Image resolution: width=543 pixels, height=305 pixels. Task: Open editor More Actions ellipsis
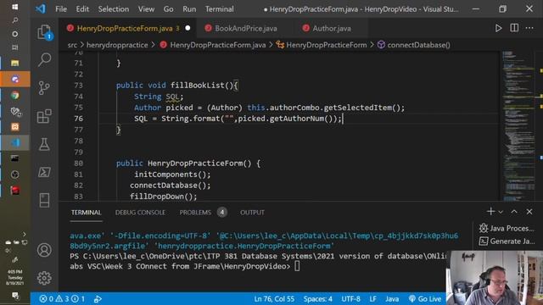[x=529, y=28]
